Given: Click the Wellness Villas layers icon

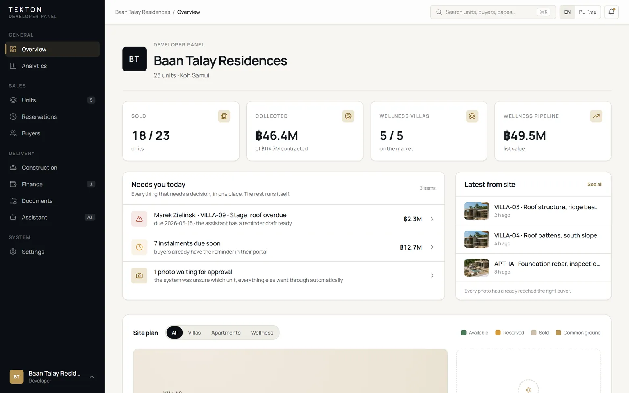Looking at the screenshot, I should [472, 116].
